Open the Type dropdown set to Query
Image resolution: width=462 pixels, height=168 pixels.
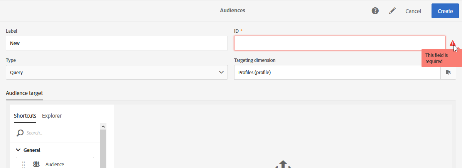coord(117,72)
